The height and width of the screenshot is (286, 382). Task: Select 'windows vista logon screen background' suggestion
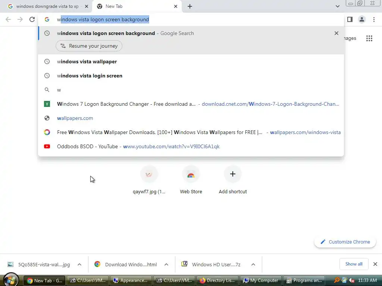tap(191, 33)
